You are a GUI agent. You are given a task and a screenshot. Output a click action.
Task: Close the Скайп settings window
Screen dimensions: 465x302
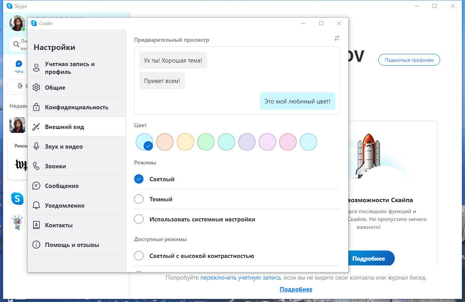coord(339,23)
